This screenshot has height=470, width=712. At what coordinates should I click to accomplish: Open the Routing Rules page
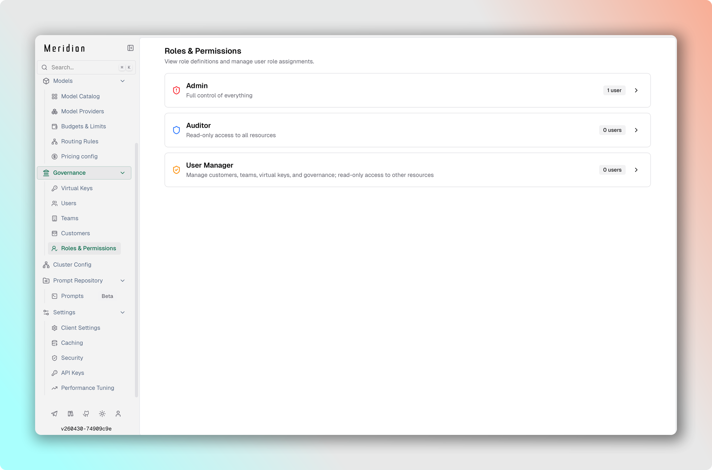coord(84,141)
